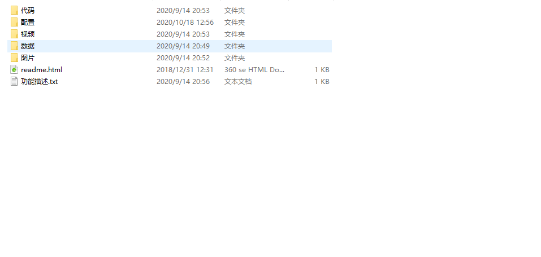Click the 2020/10/18 12:56 modified date
This screenshot has width=541, height=257.
[185, 23]
